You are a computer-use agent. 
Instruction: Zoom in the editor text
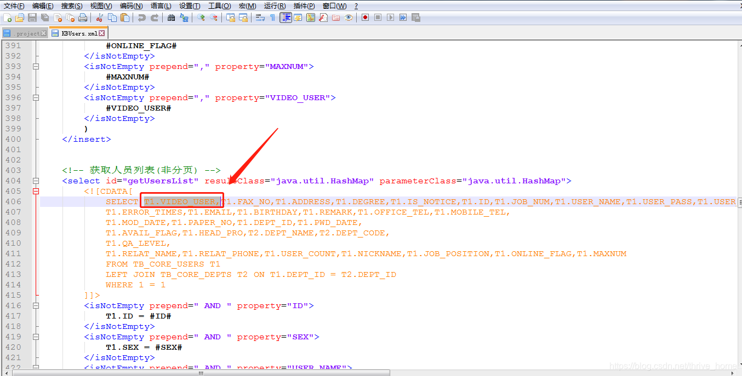click(x=201, y=18)
